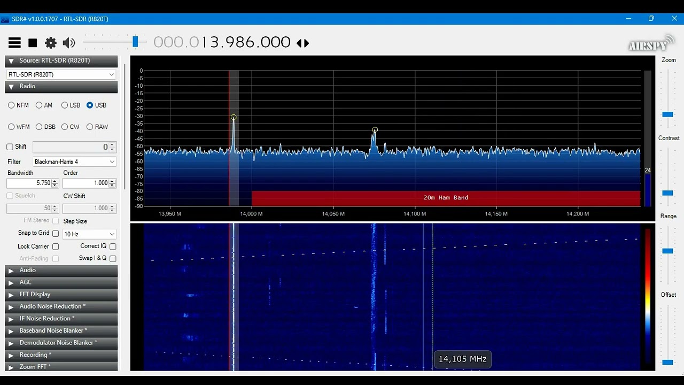Click the SDR# app icon in title bar
Viewport: 684px width, 385px height.
point(5,19)
